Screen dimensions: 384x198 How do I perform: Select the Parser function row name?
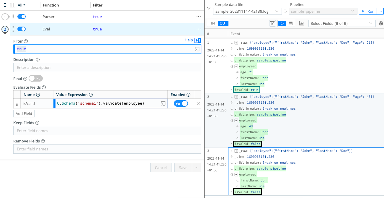point(48,17)
